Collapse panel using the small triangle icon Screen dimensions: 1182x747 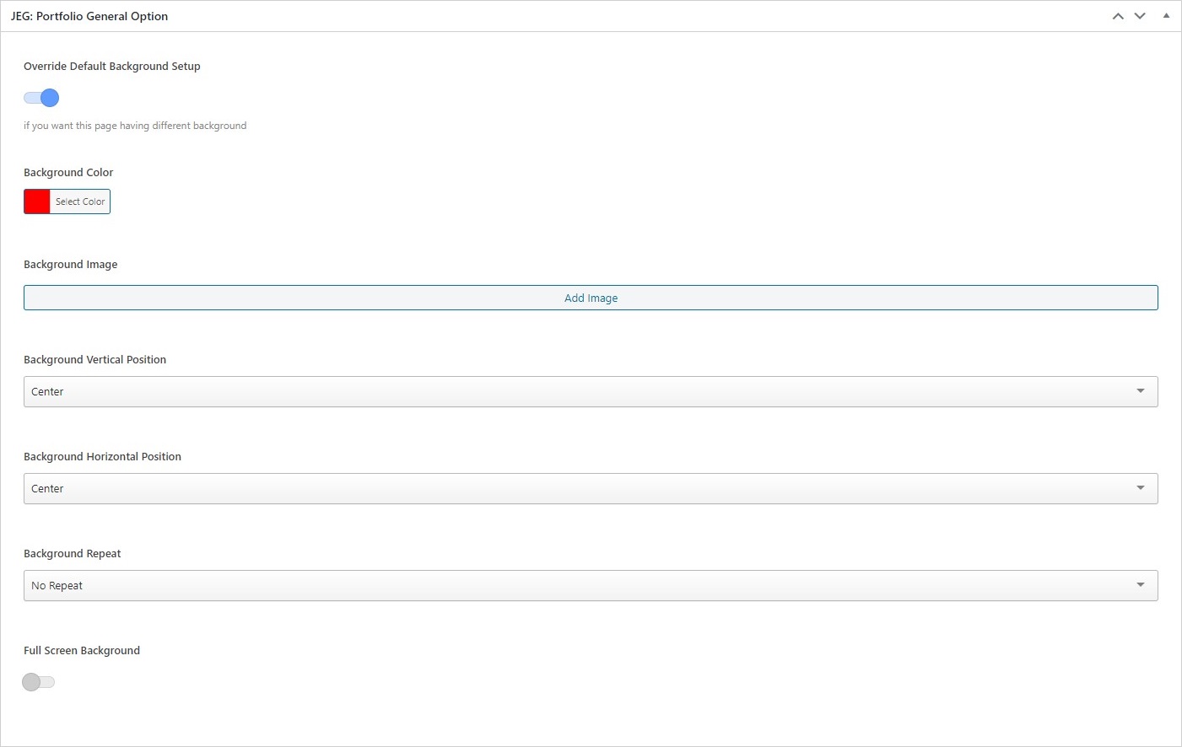coord(1166,16)
